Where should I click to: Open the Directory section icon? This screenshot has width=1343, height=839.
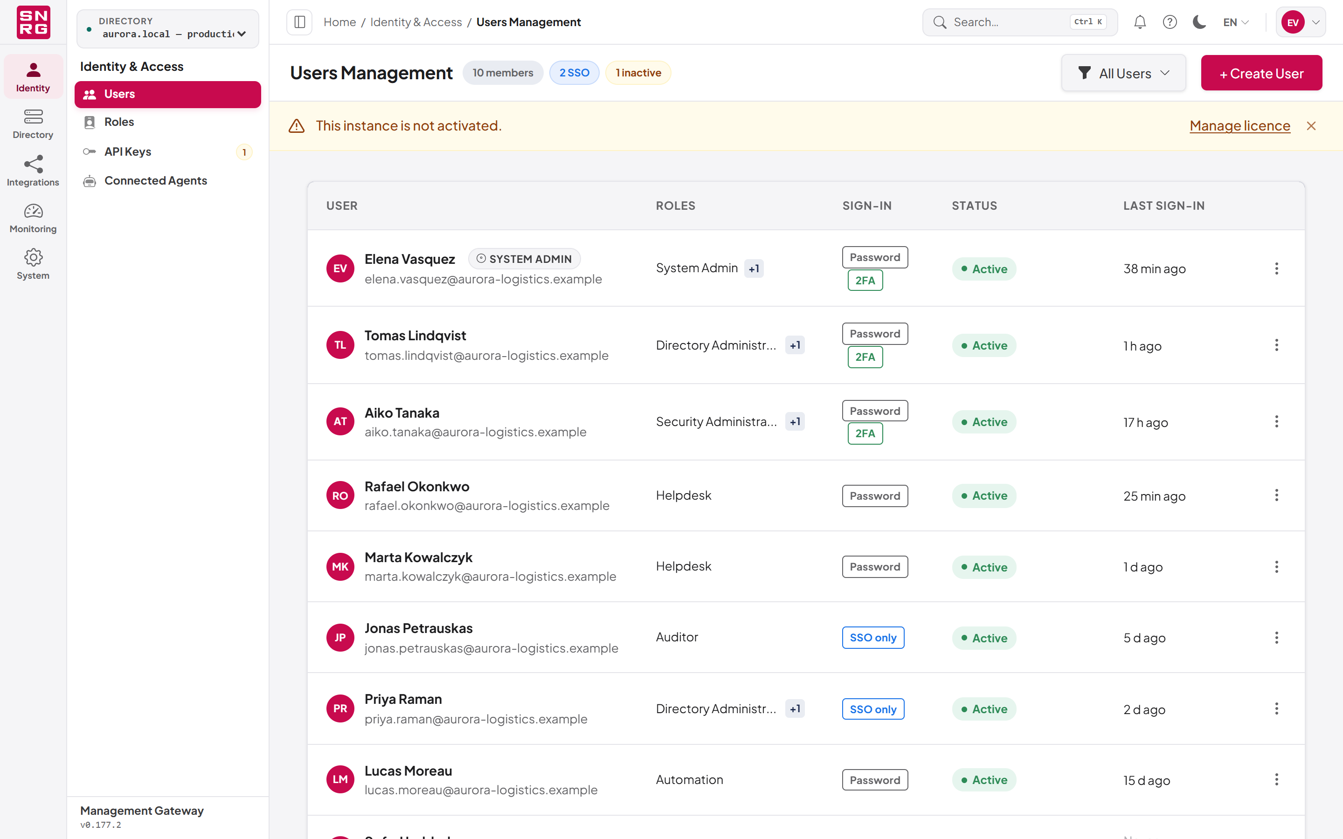33,124
